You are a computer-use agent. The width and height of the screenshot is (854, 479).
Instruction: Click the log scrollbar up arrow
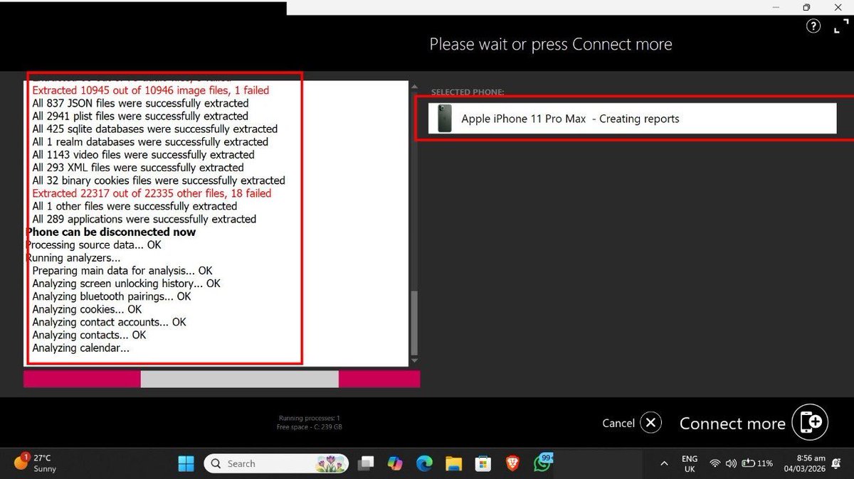(413, 86)
